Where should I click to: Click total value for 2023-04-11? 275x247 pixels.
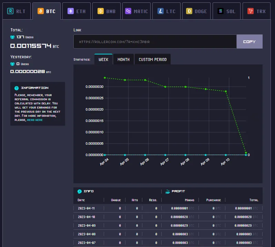click(x=246, y=208)
